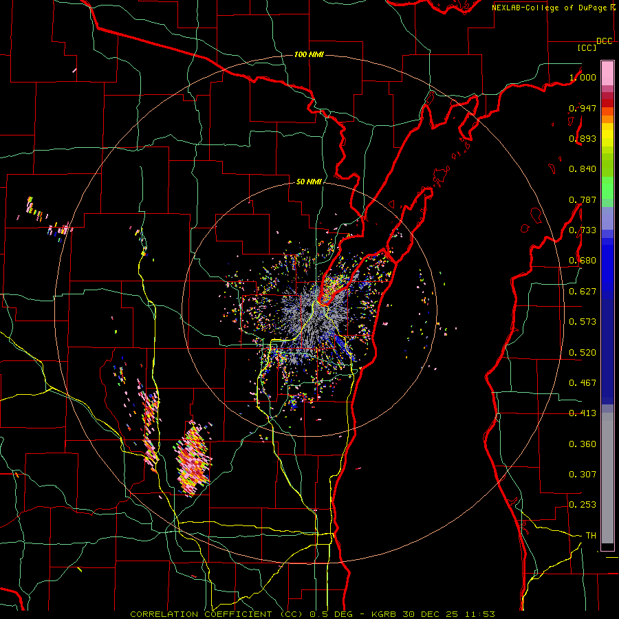
Task: Click the pink segment at top of color bar
Action: coord(607,73)
